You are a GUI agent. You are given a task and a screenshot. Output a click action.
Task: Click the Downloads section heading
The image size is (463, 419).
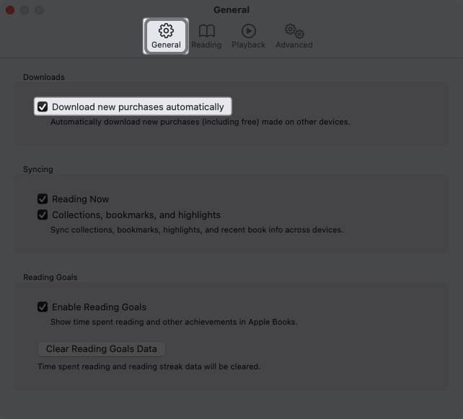click(44, 77)
